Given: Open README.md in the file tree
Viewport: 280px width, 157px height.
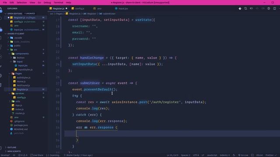Looking at the screenshot, I should tap(21, 129).
